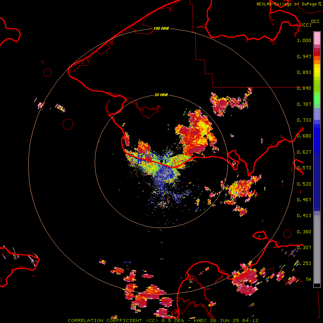323x323 pixels.
Task: Click the pink segment of the color bar
Action: click(x=317, y=38)
